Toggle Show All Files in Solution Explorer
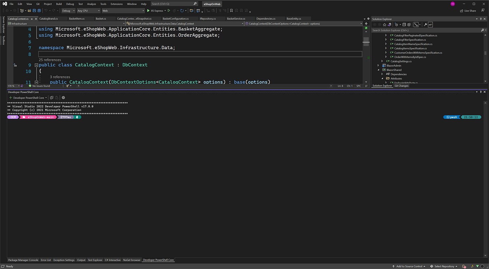The image size is (489, 269). coord(409,24)
